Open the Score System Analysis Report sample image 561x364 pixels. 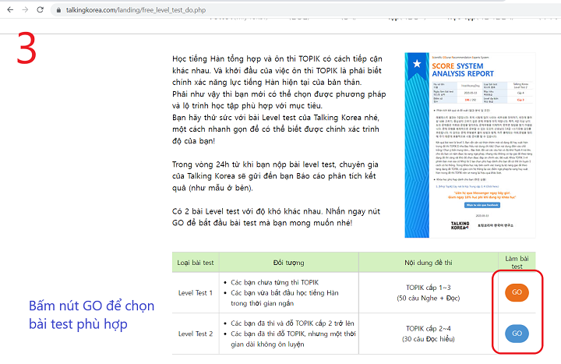pyautogui.click(x=470, y=145)
